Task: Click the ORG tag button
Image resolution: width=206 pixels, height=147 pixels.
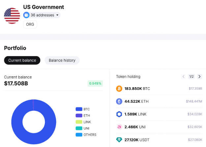Action: tap(30, 24)
